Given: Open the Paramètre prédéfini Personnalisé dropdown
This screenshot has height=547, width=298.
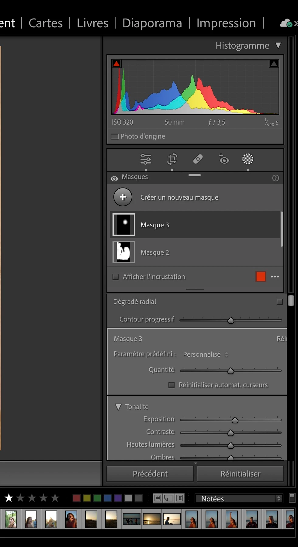Looking at the screenshot, I should click(x=205, y=354).
